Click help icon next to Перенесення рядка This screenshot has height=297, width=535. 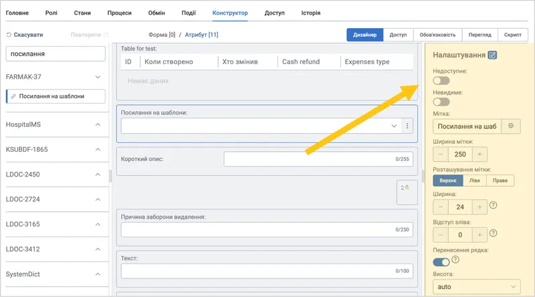click(455, 260)
